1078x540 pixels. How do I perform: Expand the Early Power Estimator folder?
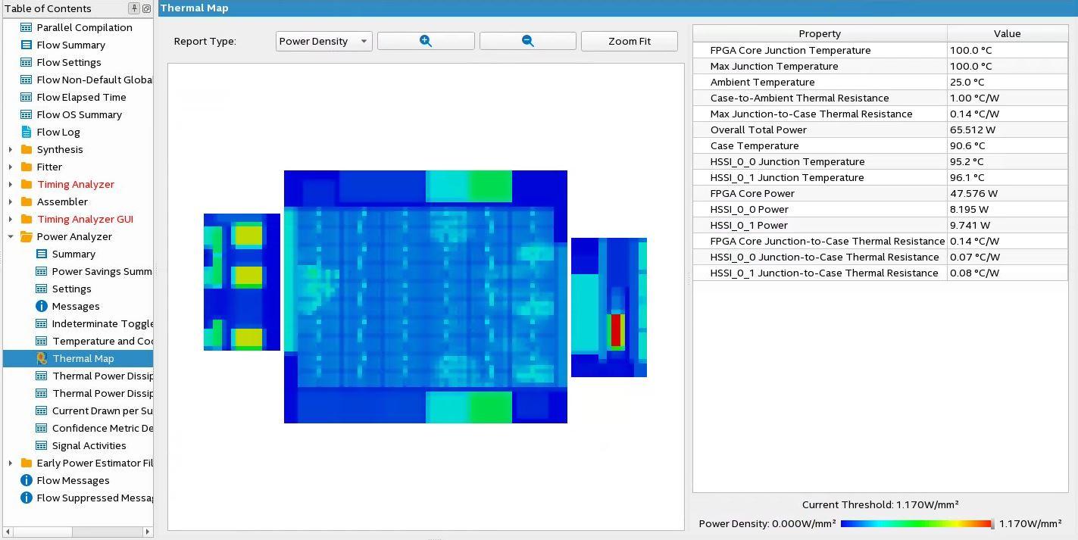[x=11, y=463]
